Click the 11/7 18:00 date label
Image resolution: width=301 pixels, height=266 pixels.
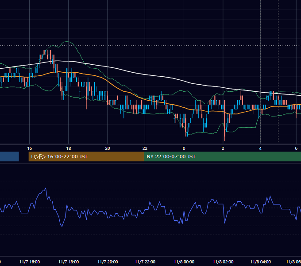pyautogui.click(x=69, y=262)
